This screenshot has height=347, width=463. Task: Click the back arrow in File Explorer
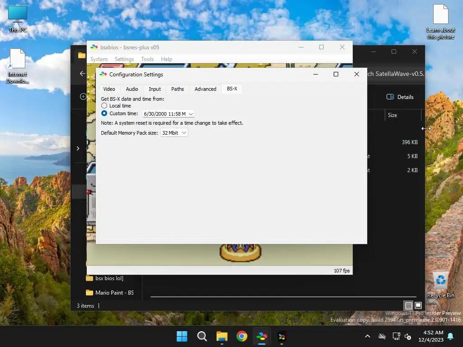click(x=82, y=74)
